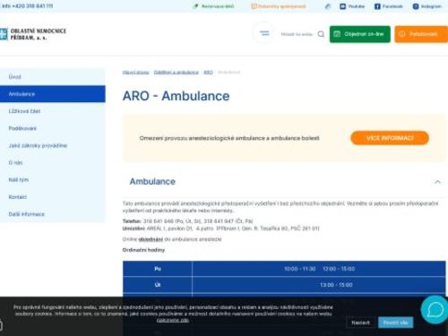
Task: Open the Instagram link in top bar
Action: pyautogui.click(x=427, y=6)
